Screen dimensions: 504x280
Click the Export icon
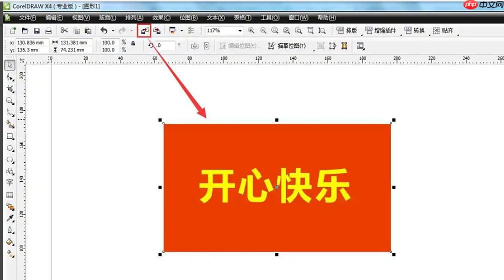tap(156, 31)
